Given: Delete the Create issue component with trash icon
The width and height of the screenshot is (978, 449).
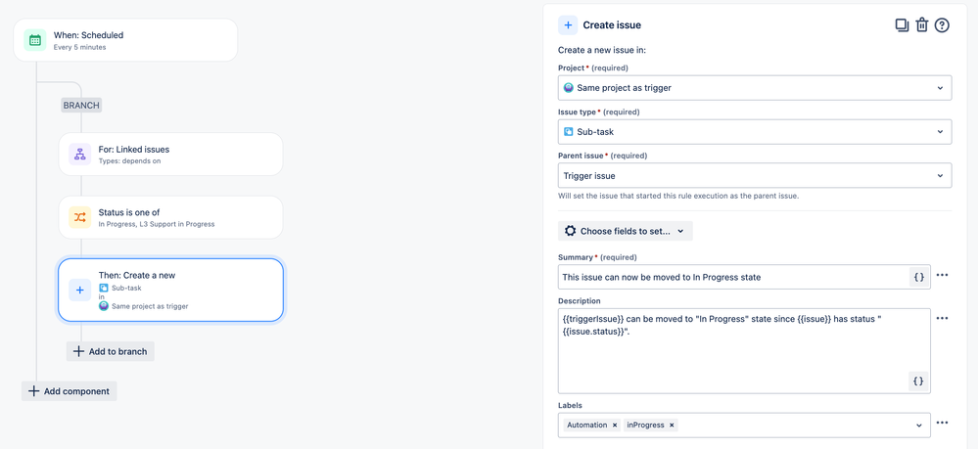Looking at the screenshot, I should 922,25.
